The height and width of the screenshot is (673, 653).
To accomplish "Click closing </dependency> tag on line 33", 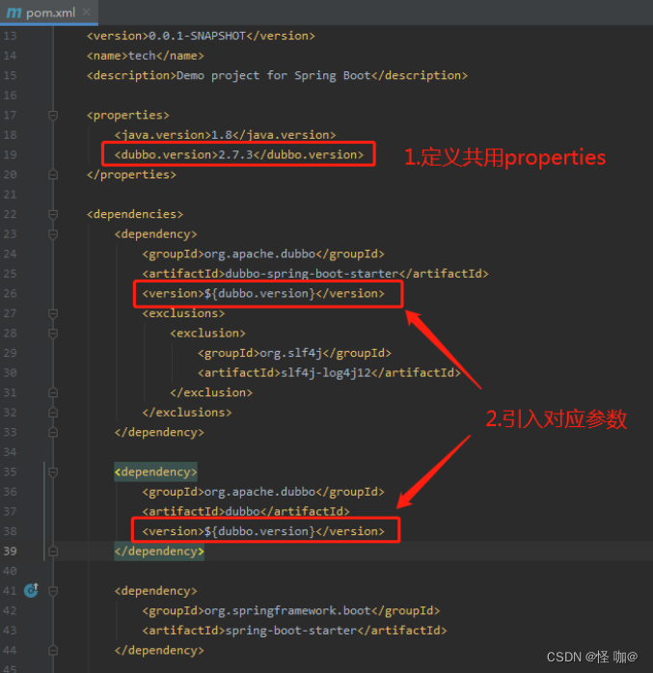I will 159,432.
